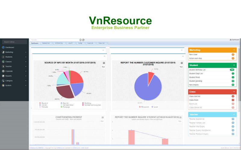Collapse the red Class panel
This screenshot has width=241, height=150.
coord(234,92)
